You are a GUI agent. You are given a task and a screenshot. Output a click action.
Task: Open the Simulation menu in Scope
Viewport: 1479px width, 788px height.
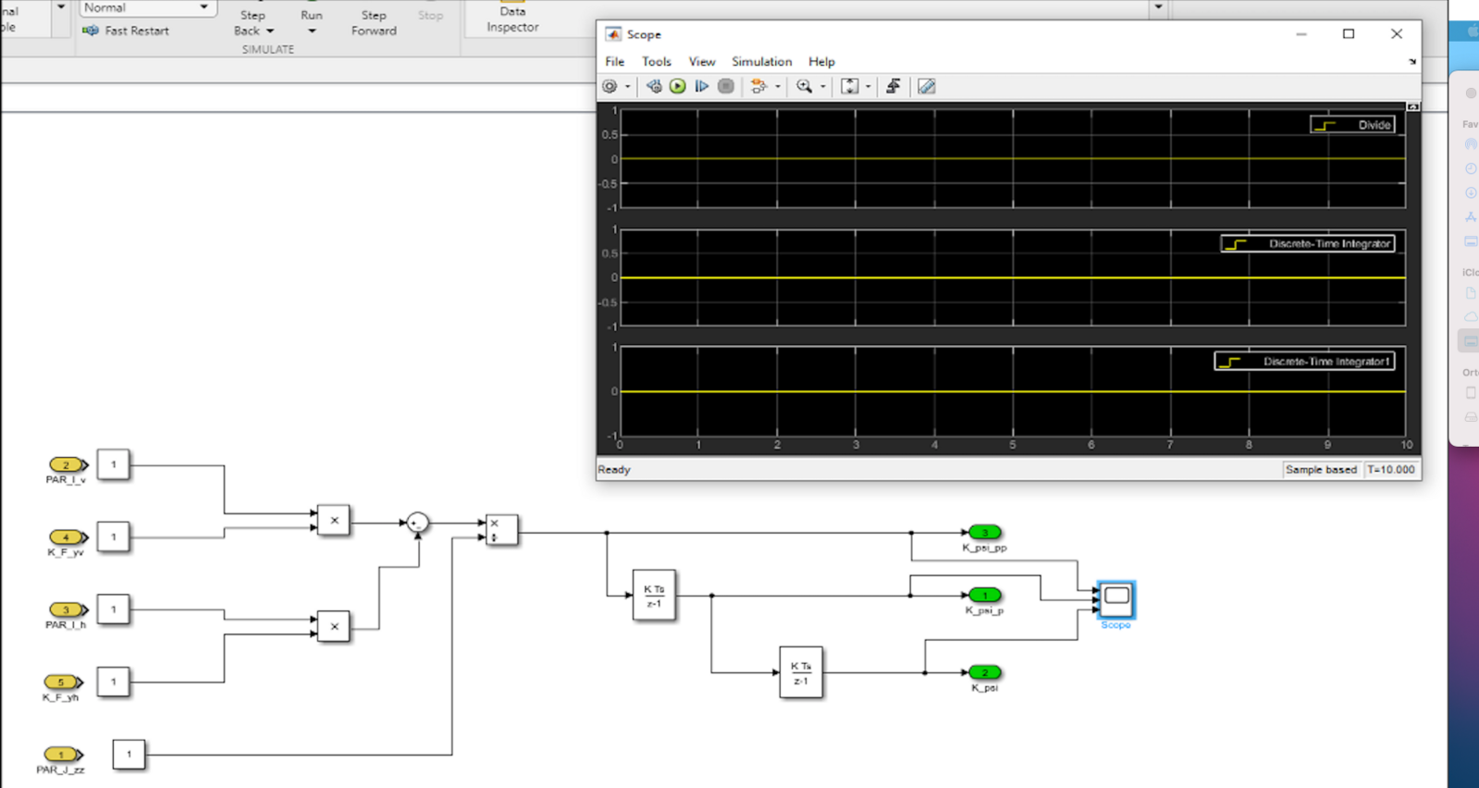click(x=761, y=61)
